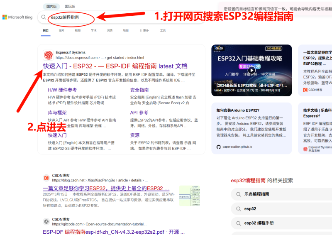Open 快速入门 - ESP32 ESP-IDF 编程指南 result
332x235 pixels.
[115, 66]
